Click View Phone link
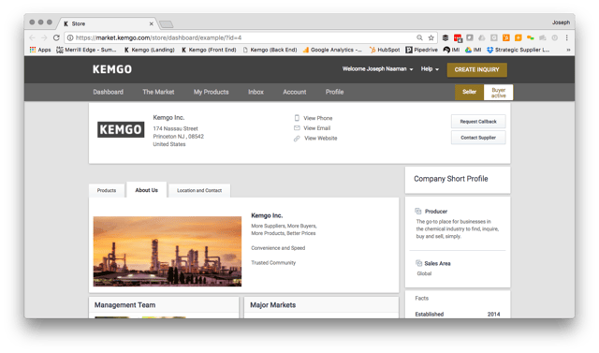Viewport: 599px width, 353px height. point(318,118)
